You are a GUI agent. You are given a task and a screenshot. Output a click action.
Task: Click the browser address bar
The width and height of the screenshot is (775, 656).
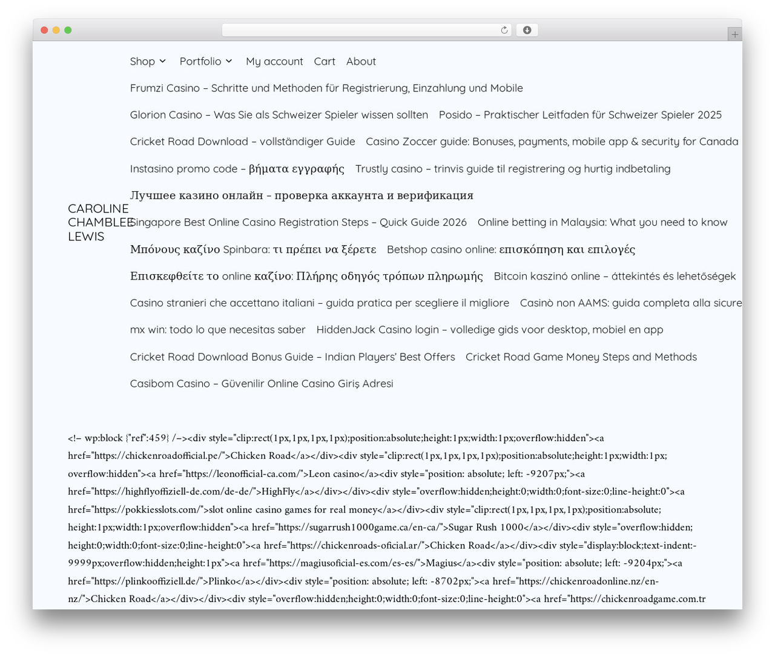366,30
